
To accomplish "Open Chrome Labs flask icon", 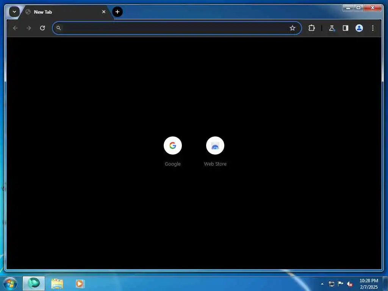I will pyautogui.click(x=332, y=28).
